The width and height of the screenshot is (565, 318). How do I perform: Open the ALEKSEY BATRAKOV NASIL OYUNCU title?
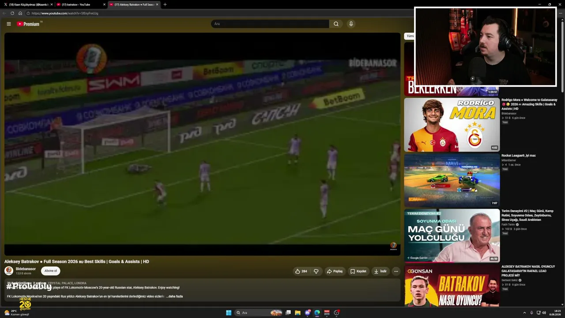click(x=528, y=271)
